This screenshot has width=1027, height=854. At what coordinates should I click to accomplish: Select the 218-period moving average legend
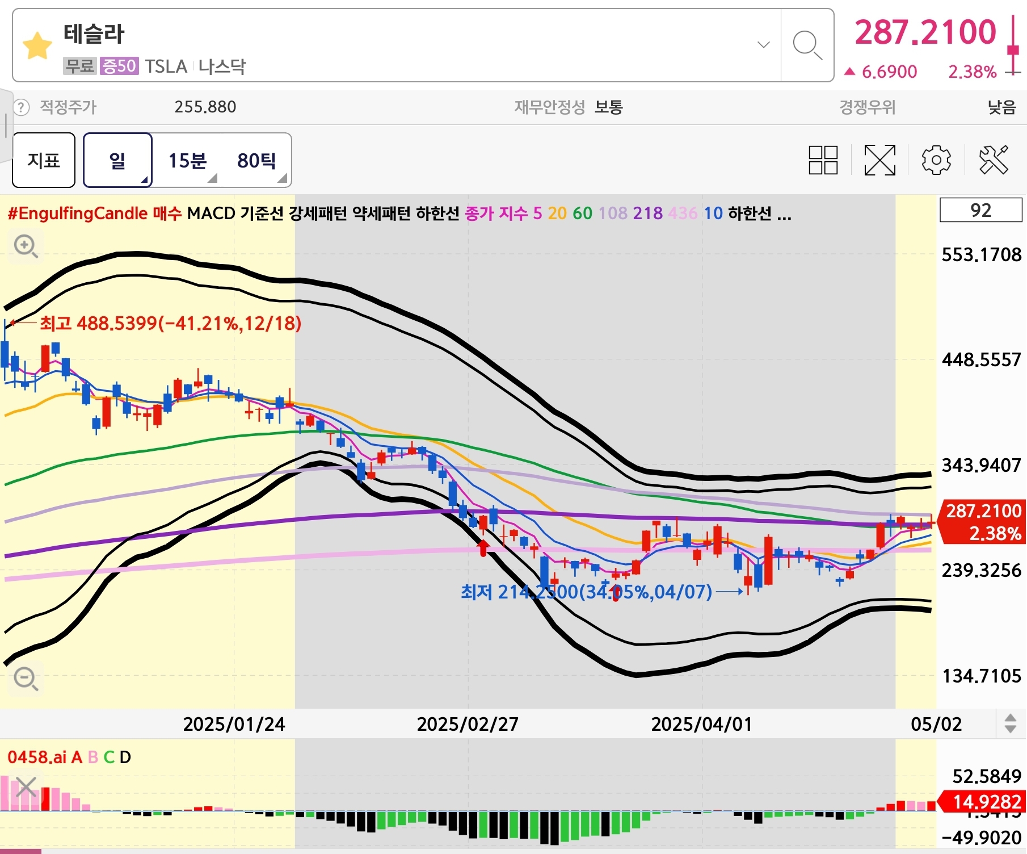coord(647,213)
